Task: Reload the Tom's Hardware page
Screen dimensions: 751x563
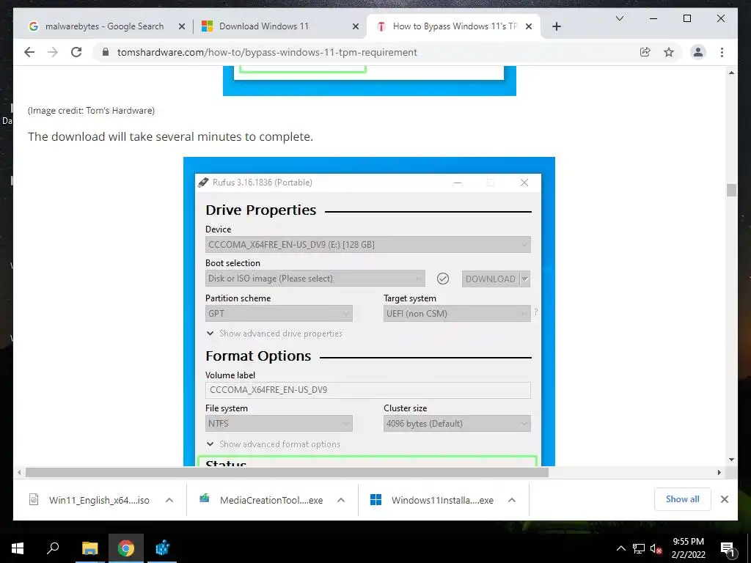Action: pyautogui.click(x=76, y=52)
